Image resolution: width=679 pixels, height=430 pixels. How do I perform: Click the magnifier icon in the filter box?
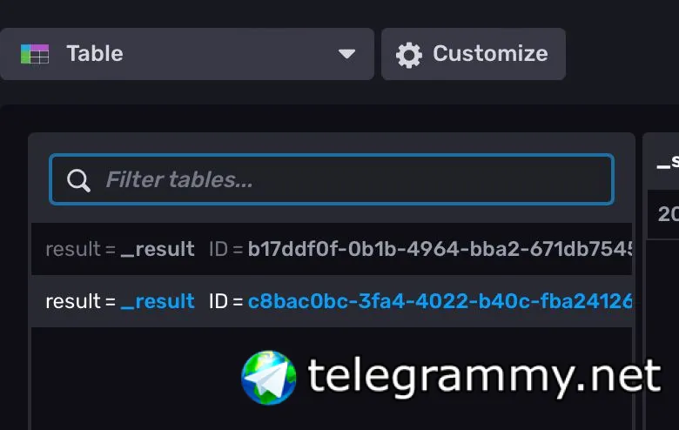79,180
